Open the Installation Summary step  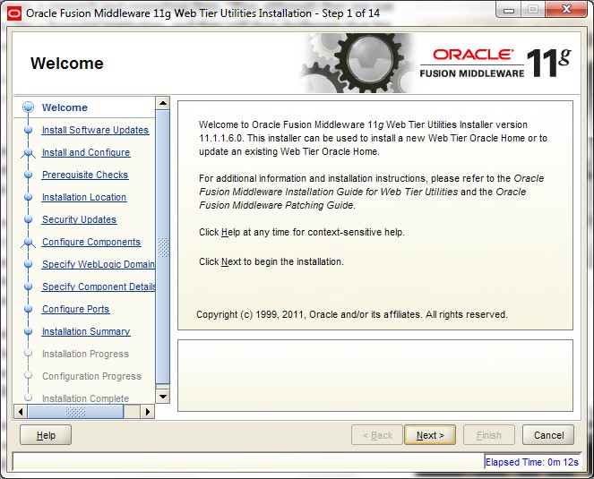point(86,331)
